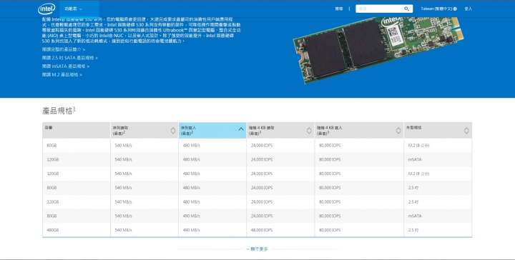Expand table with 顯示更多
Viewport: 515px width, 260px height.
click(257, 249)
